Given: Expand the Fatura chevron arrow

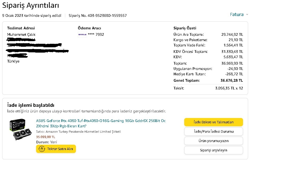Looking at the screenshot, I should [x=247, y=14].
